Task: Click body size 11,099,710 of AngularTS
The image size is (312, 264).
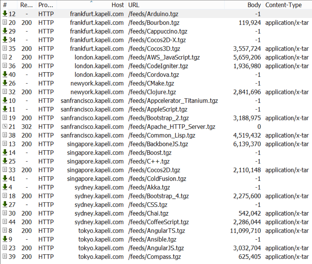Action: pos(245,231)
